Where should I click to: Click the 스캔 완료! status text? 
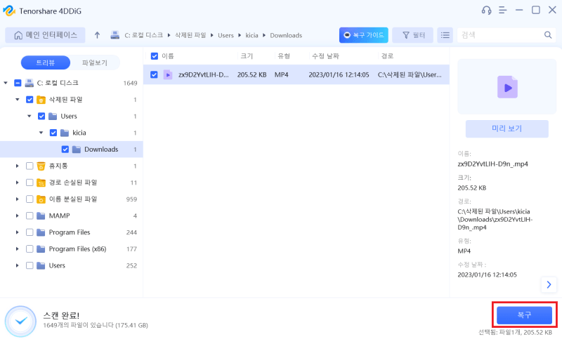click(x=61, y=315)
